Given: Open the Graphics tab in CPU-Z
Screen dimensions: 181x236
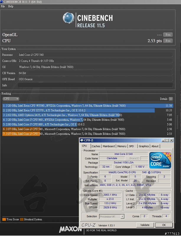Looking at the screenshot, I should [x=144, y=146].
